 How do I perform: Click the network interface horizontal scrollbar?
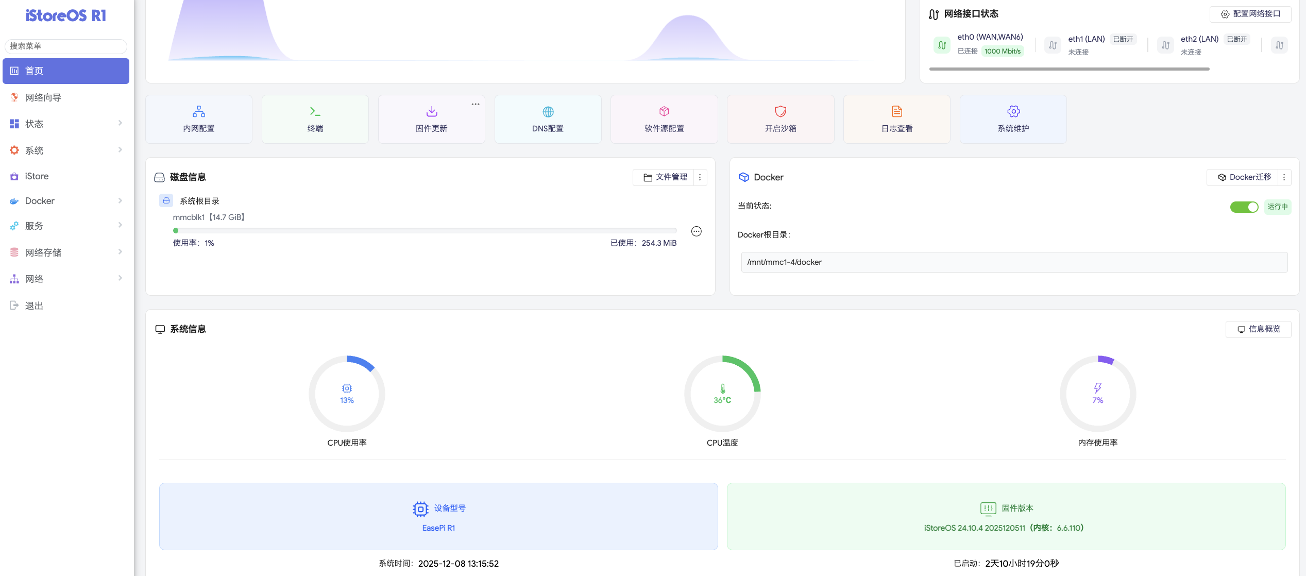[x=1069, y=69]
